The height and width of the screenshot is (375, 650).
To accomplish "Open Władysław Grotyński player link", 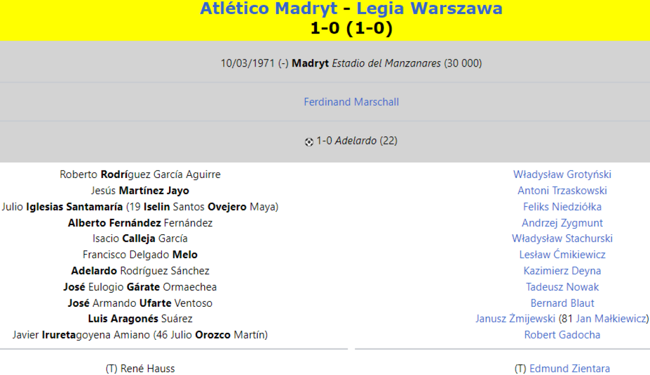I will (x=562, y=174).
